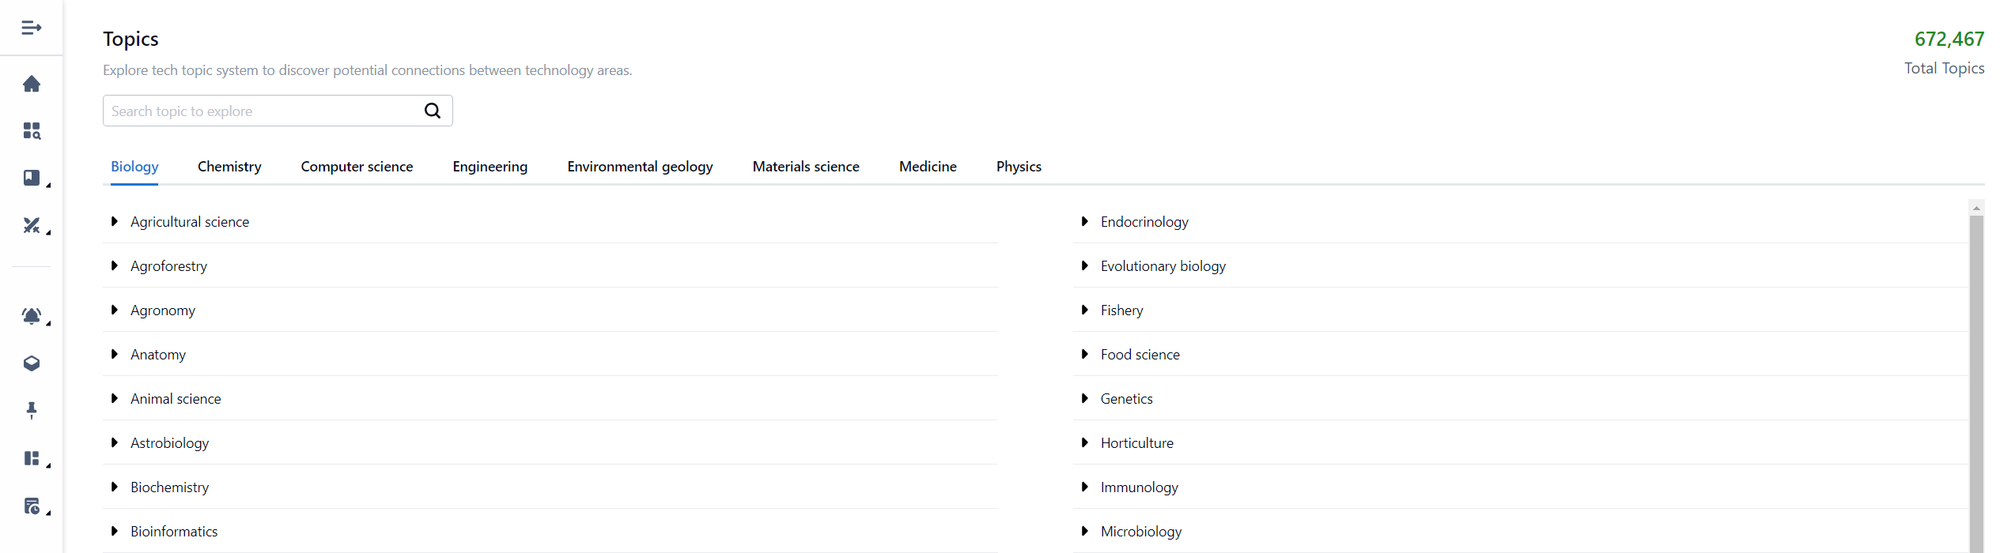Select the Medicine tab
2000x553 pixels.
[x=927, y=167]
